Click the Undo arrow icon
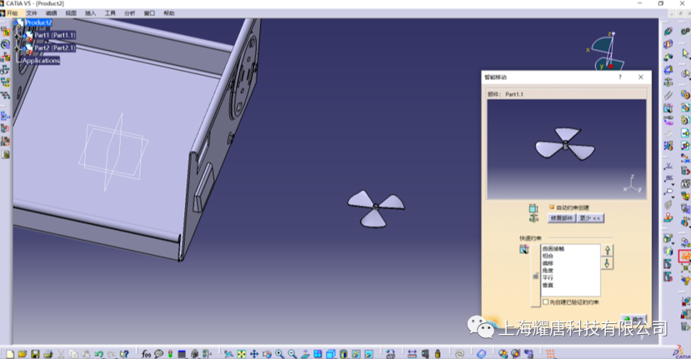The height and width of the screenshot is (359, 691). (x=99, y=354)
